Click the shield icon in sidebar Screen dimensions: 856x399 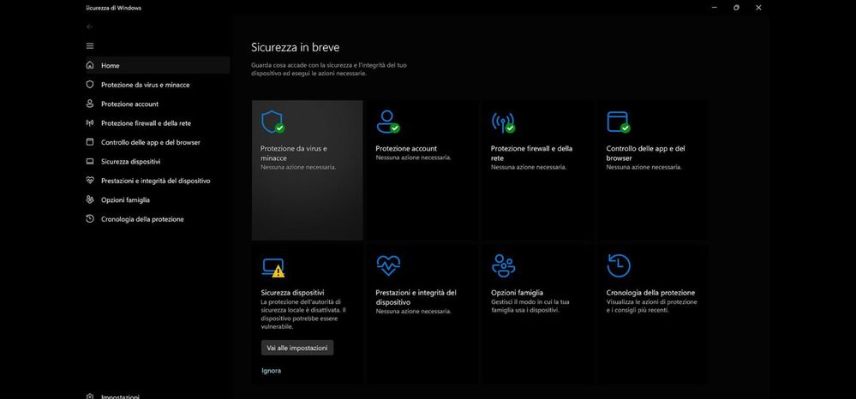click(x=90, y=85)
